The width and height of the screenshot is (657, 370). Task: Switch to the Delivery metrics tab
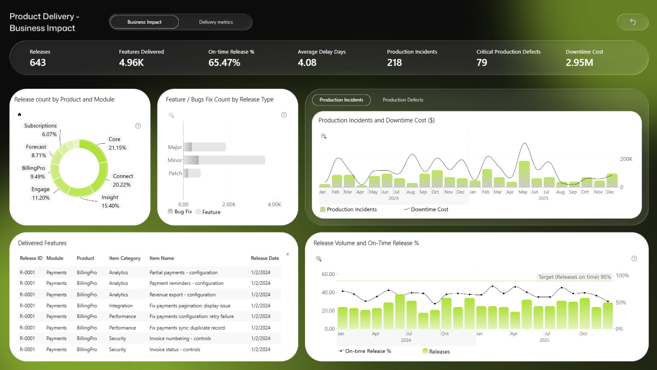point(216,22)
